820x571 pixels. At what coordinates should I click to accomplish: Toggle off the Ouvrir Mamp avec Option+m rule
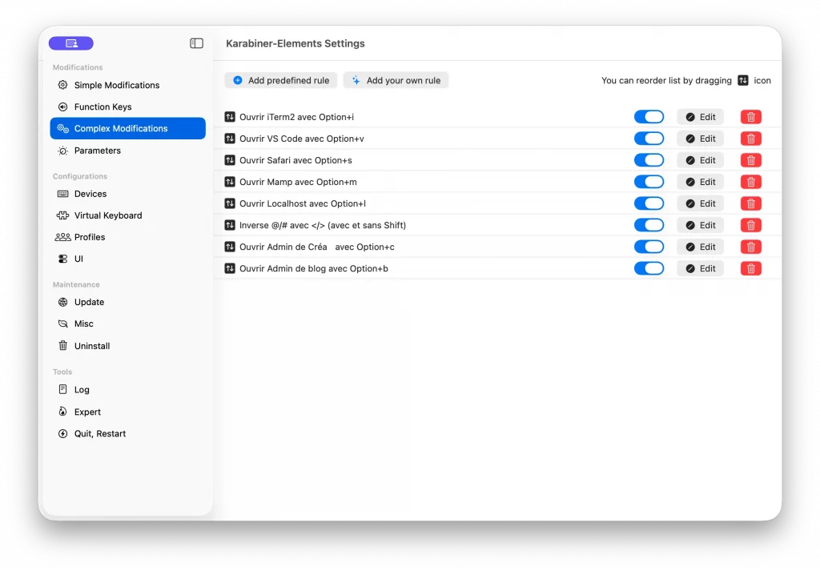649,181
